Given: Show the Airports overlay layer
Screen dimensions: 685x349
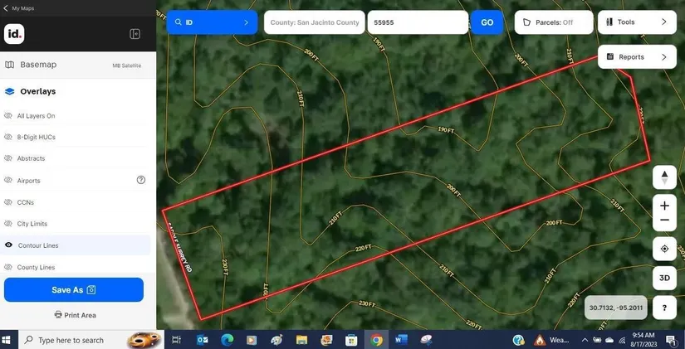Looking at the screenshot, I should [x=9, y=181].
